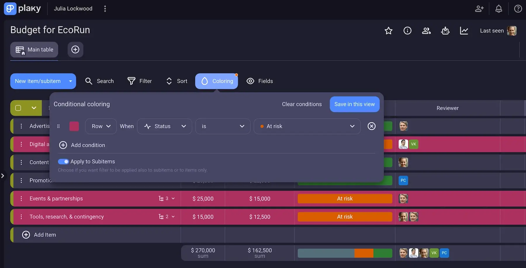Click the $ 25,000 cell
The height and width of the screenshot is (268, 526).
[203, 199]
